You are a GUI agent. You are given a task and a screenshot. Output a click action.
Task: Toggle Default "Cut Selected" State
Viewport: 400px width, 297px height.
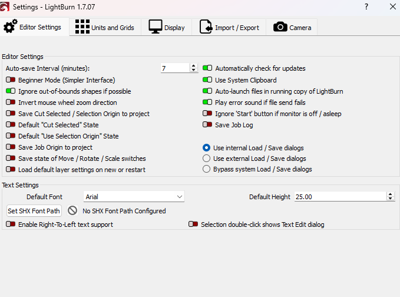pos(11,124)
